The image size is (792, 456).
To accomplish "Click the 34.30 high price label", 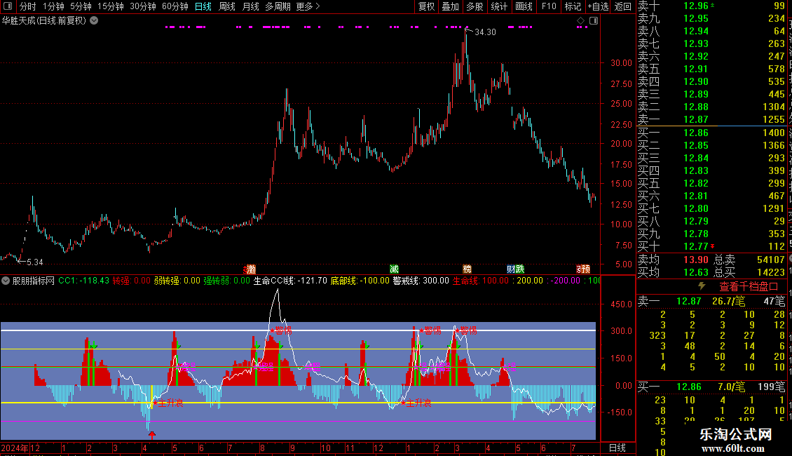I will 486,32.
